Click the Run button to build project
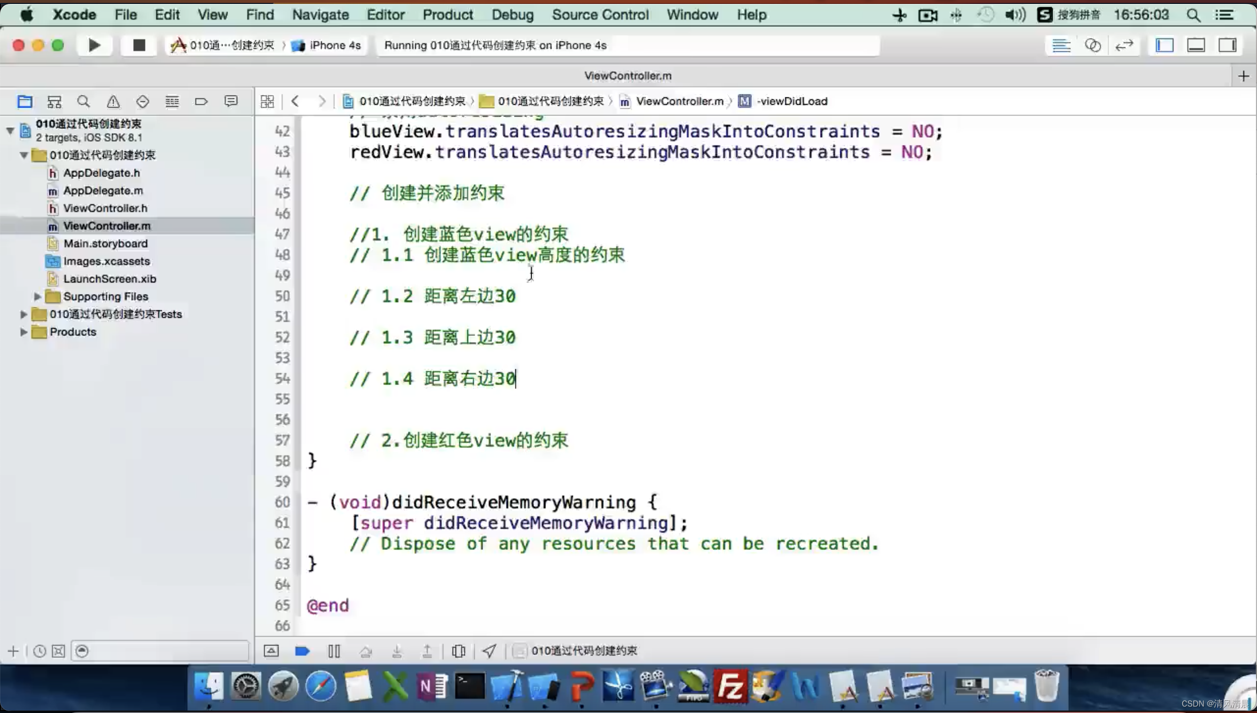Screen dimensions: 1257x713 94,45
